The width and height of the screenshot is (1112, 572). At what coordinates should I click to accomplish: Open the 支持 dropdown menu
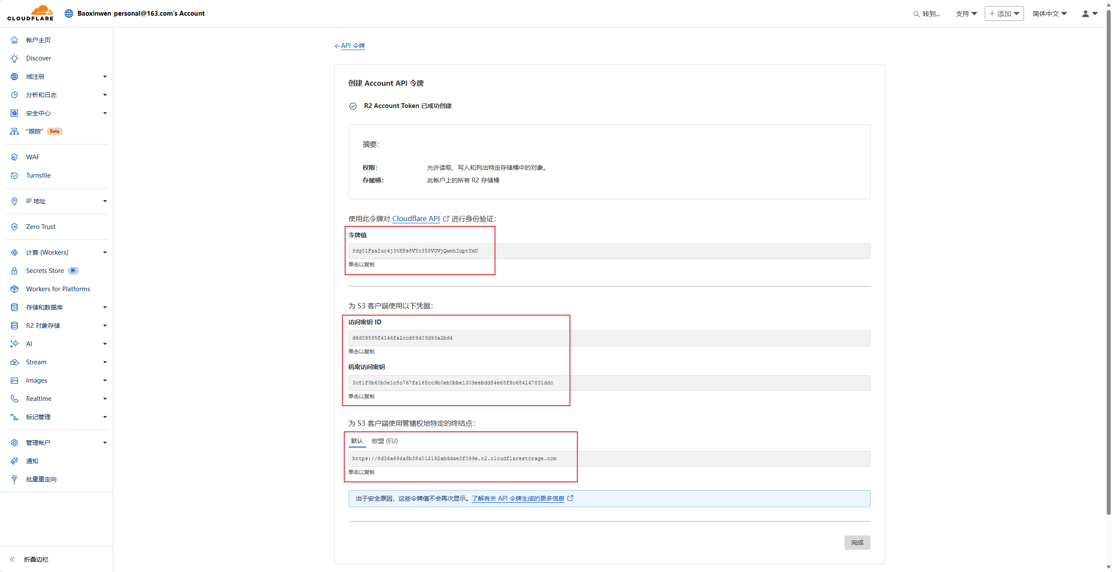click(x=966, y=14)
